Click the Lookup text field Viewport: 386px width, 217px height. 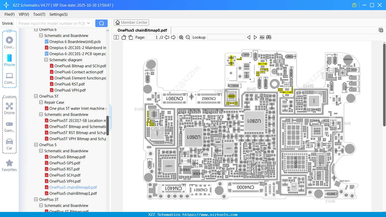[x=226, y=37]
